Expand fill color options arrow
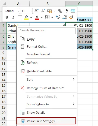98x126 pixels. click(31, 17)
